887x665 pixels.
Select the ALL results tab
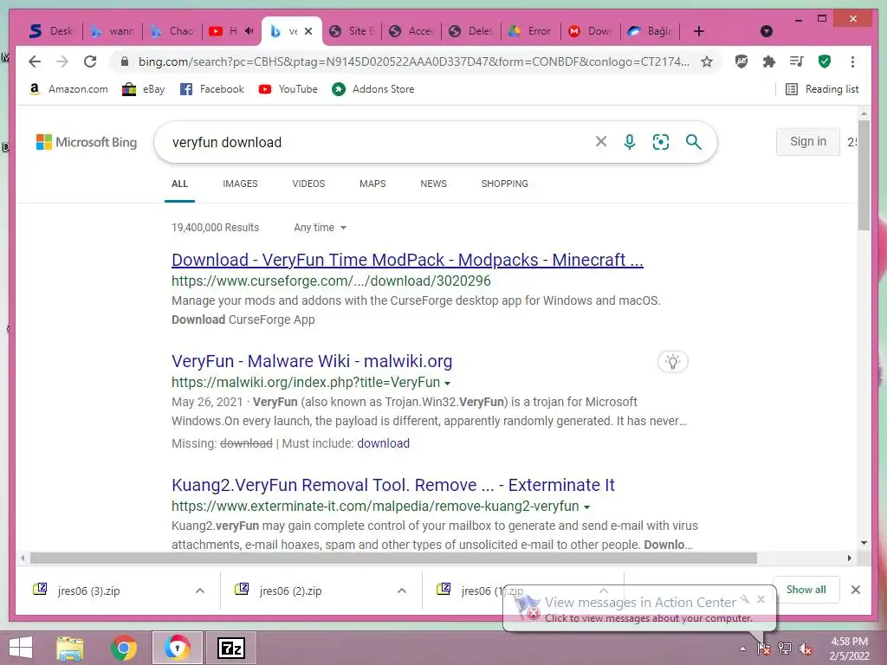point(179,184)
